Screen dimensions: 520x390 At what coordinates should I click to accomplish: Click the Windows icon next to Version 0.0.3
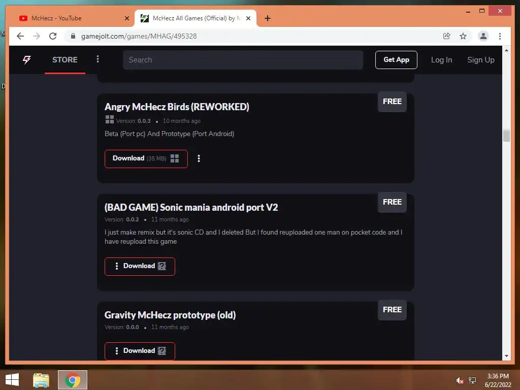(110, 119)
